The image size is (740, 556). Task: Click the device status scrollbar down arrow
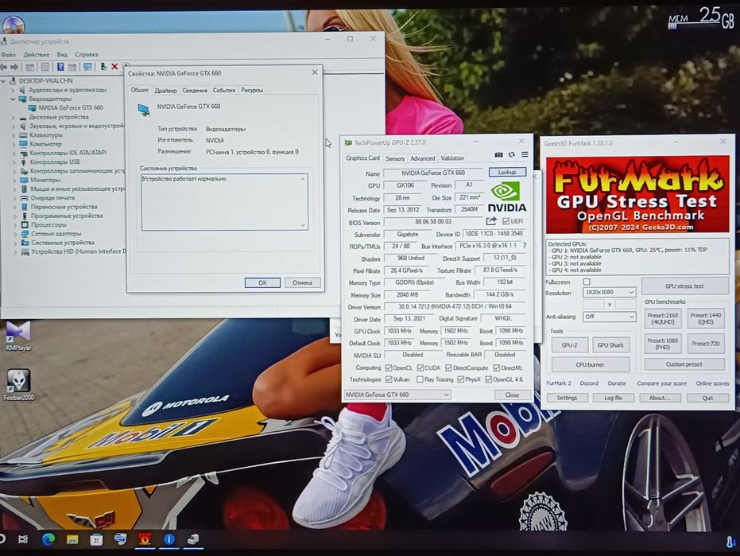tap(303, 225)
